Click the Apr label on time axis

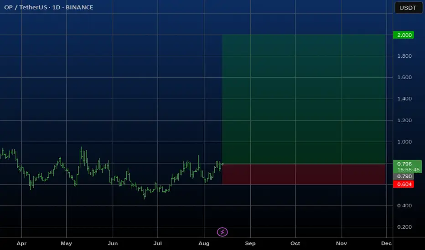tap(21, 243)
